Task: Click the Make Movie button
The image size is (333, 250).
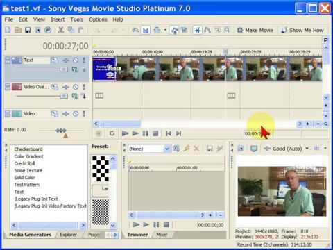Action: 255,31
